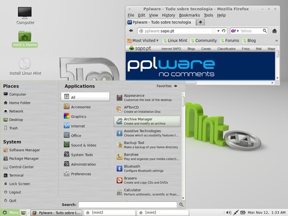Open Bluetooth settings entry
Image resolution: width=288 pixels, height=216 pixels.
[147, 169]
